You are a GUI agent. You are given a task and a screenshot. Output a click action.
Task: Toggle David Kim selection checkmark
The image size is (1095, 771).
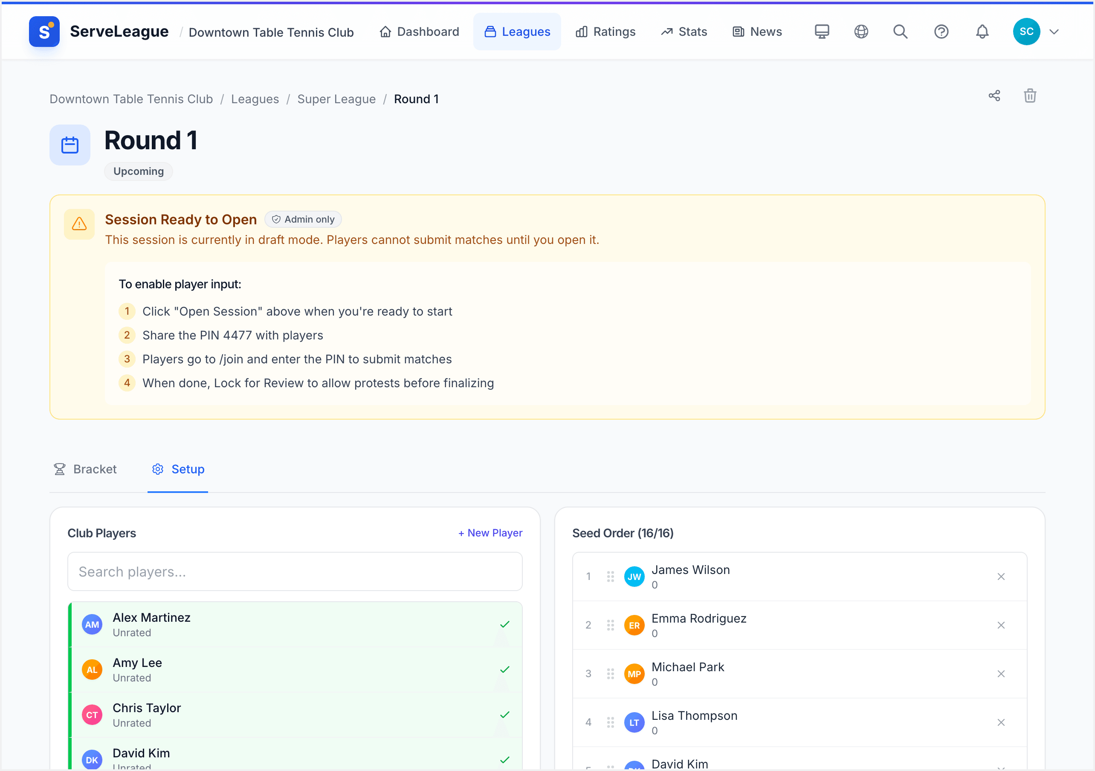click(504, 760)
